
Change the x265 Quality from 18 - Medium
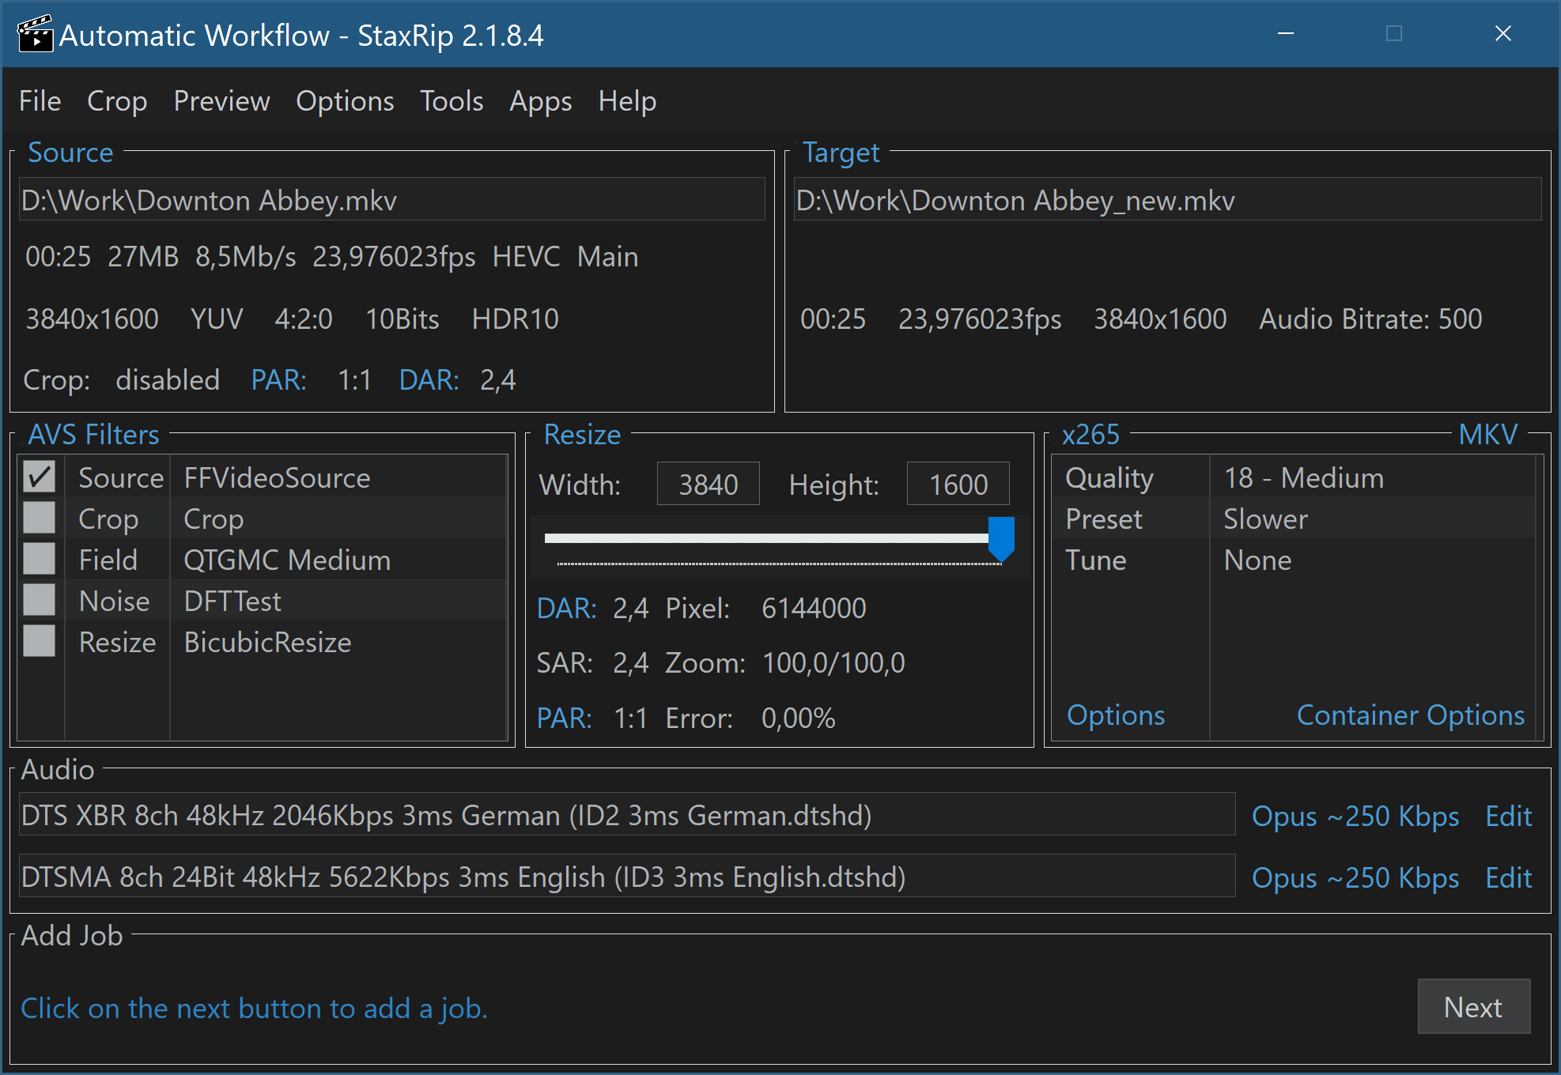tap(1302, 477)
